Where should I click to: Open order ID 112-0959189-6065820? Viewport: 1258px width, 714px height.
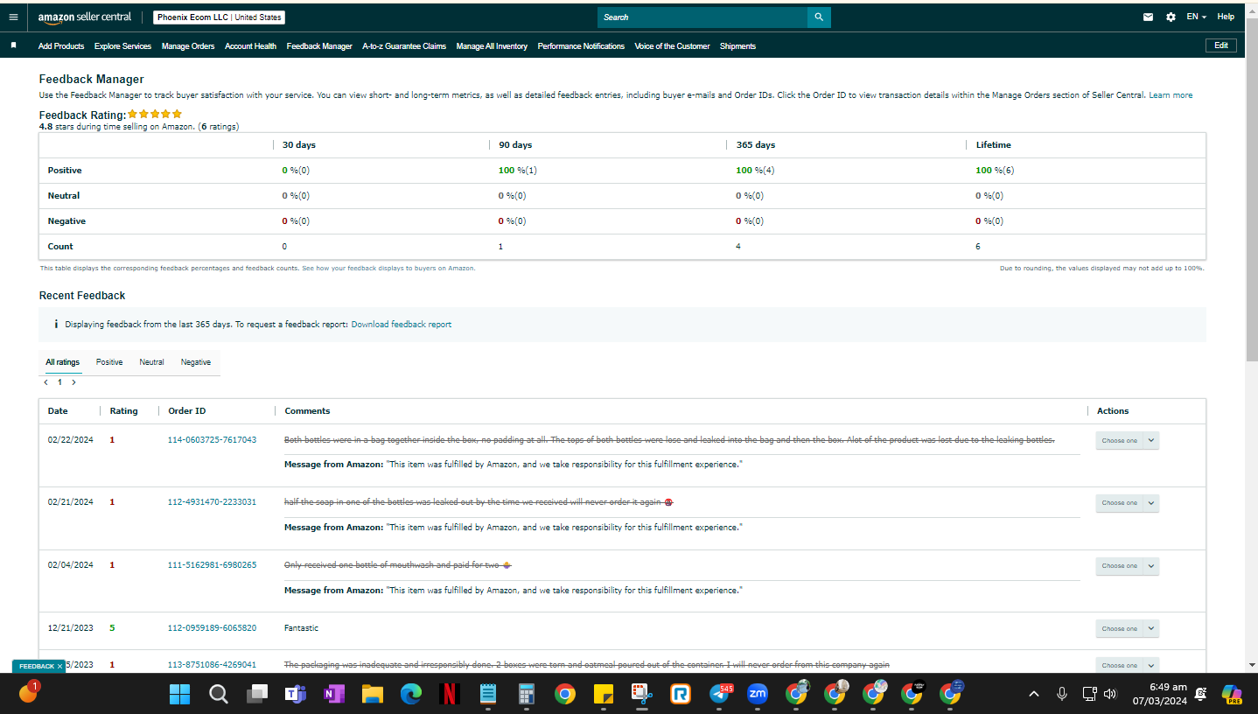click(x=212, y=628)
